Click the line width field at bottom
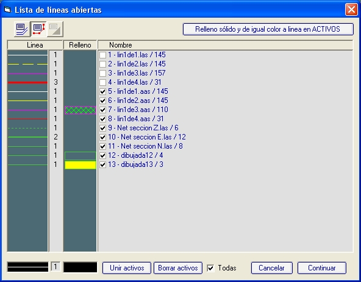361x282 pixels. 55,267
